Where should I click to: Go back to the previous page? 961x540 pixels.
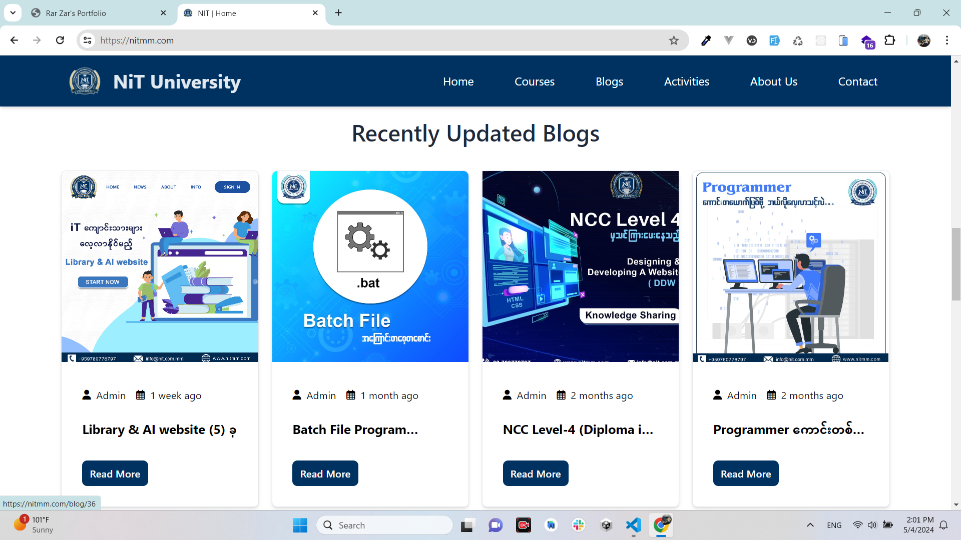[14, 40]
